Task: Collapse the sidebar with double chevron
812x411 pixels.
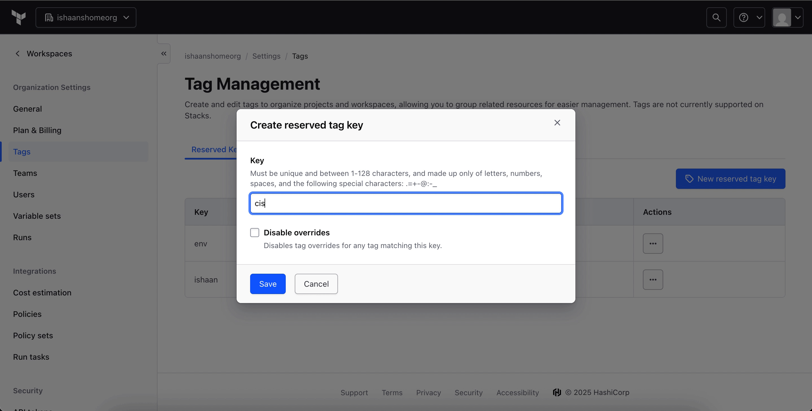Action: pyautogui.click(x=163, y=54)
